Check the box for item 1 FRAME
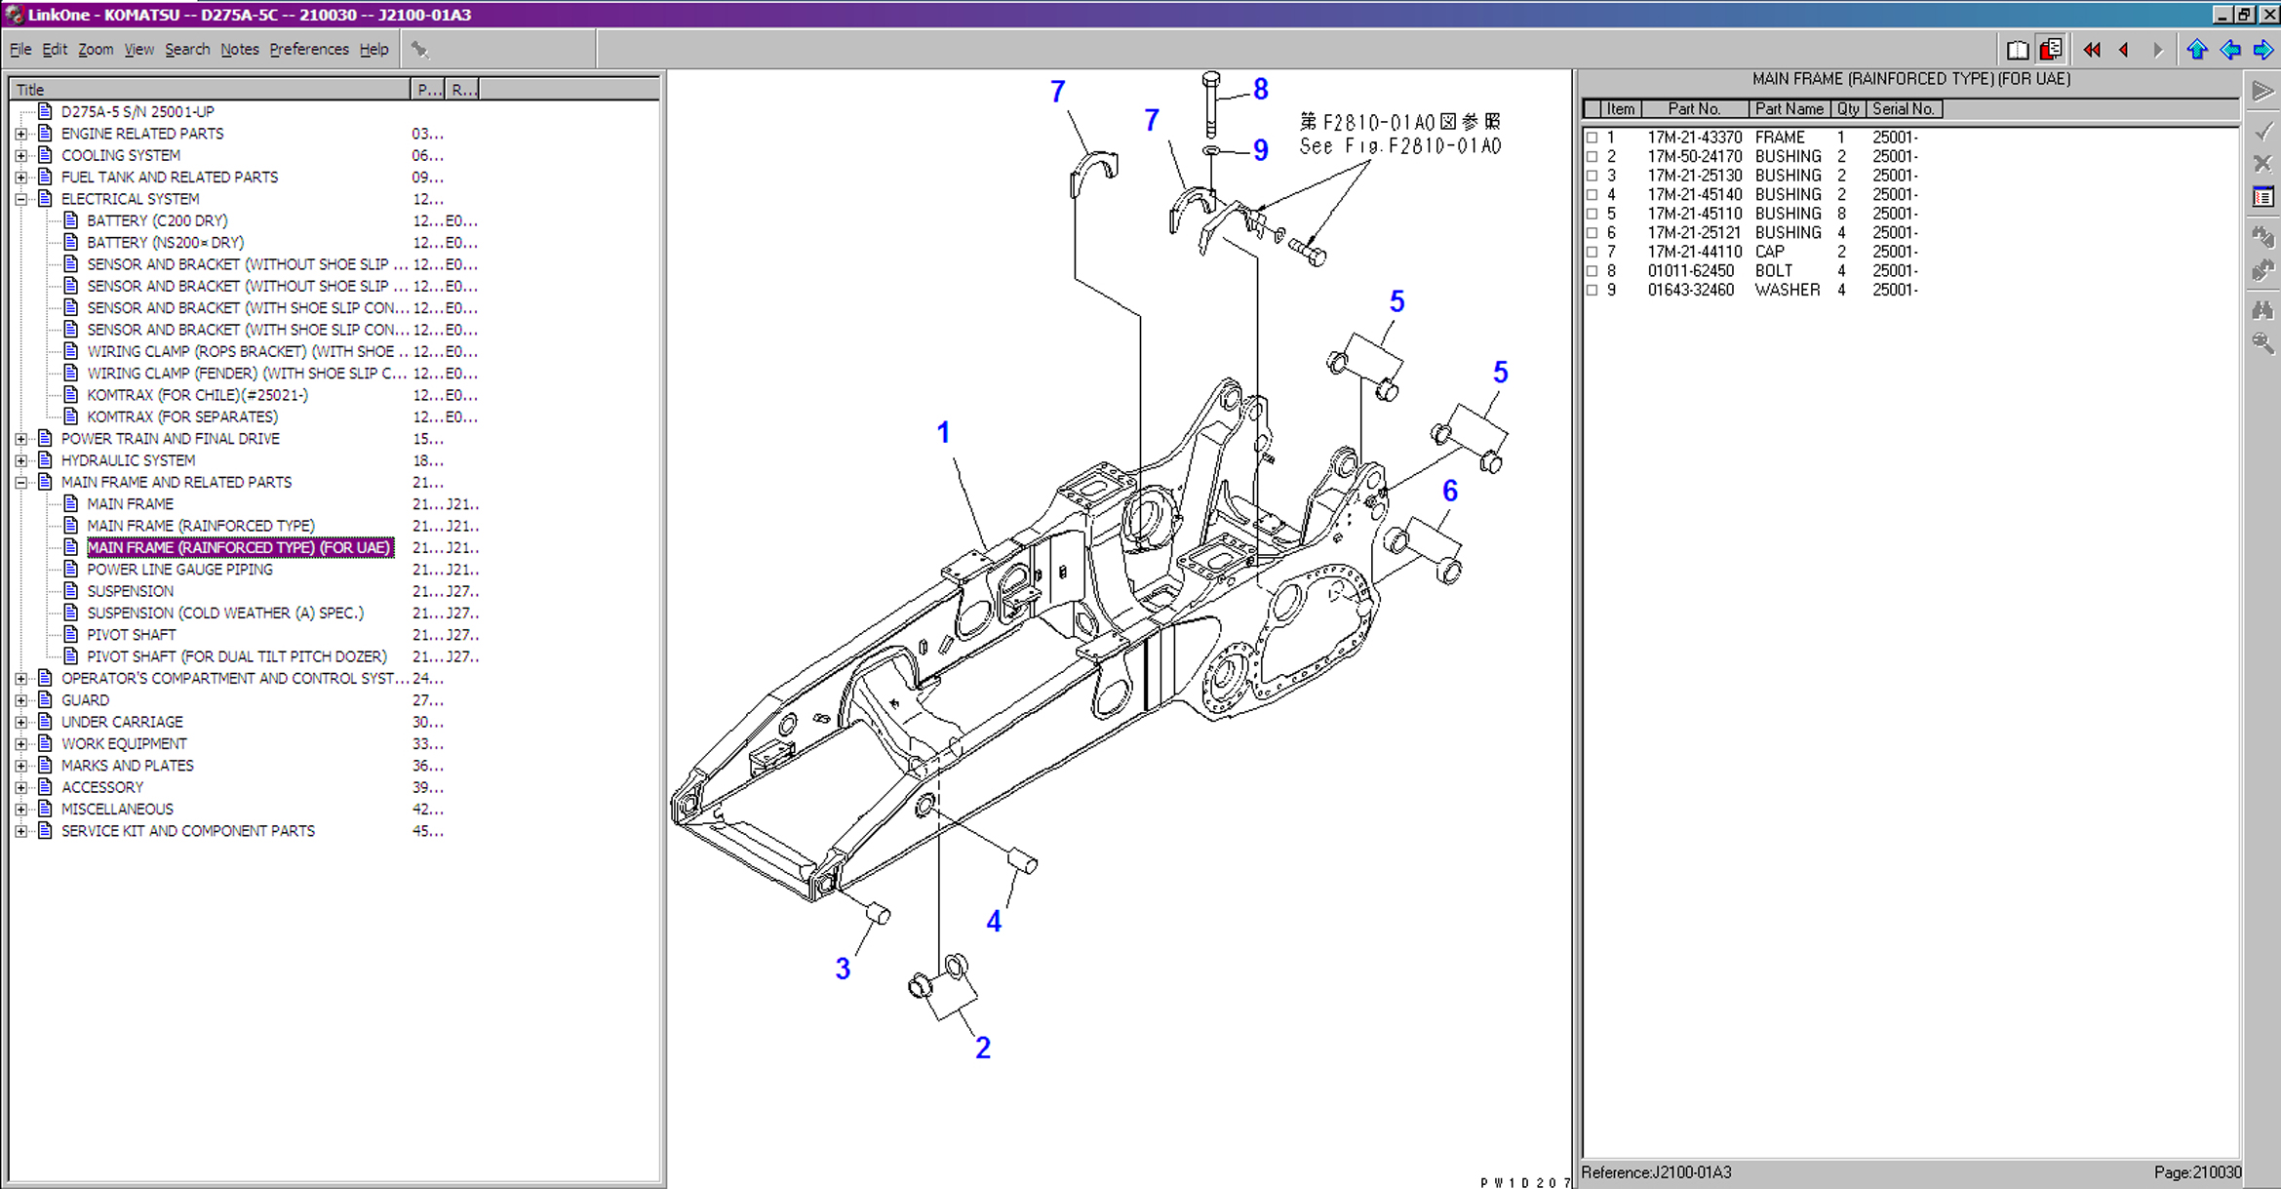 (x=1592, y=138)
